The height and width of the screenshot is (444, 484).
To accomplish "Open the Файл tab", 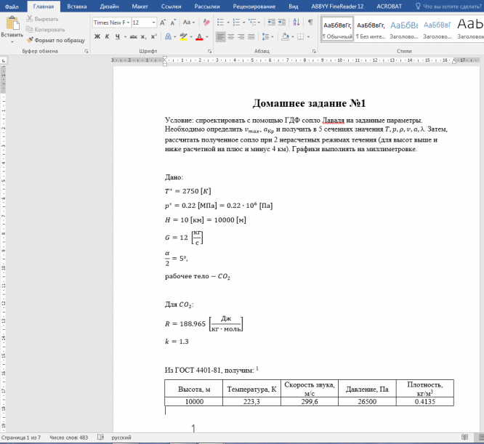I will [12, 6].
